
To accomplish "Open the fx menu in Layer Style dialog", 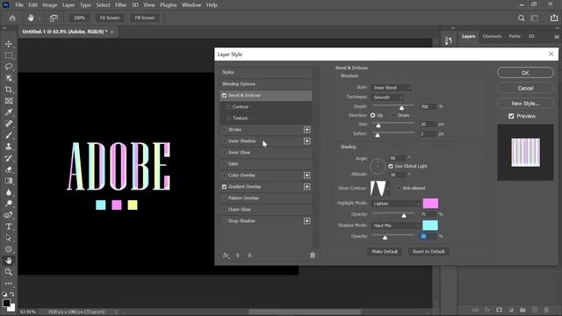I will [x=226, y=255].
